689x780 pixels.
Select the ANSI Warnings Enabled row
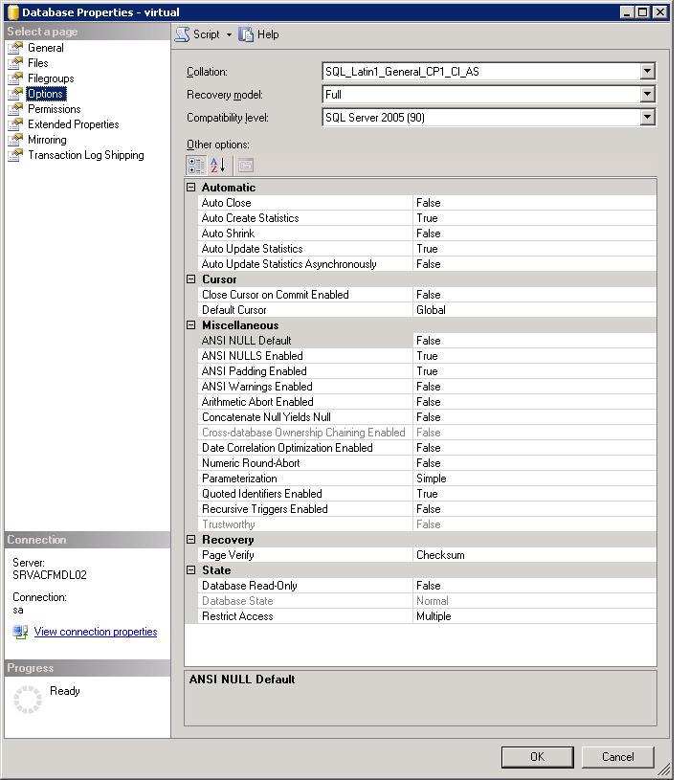(428, 387)
